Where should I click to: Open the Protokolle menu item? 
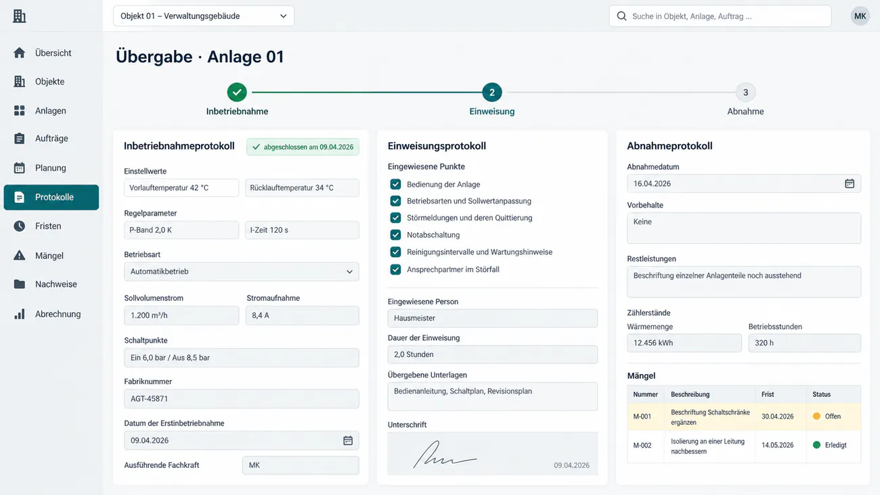point(51,197)
